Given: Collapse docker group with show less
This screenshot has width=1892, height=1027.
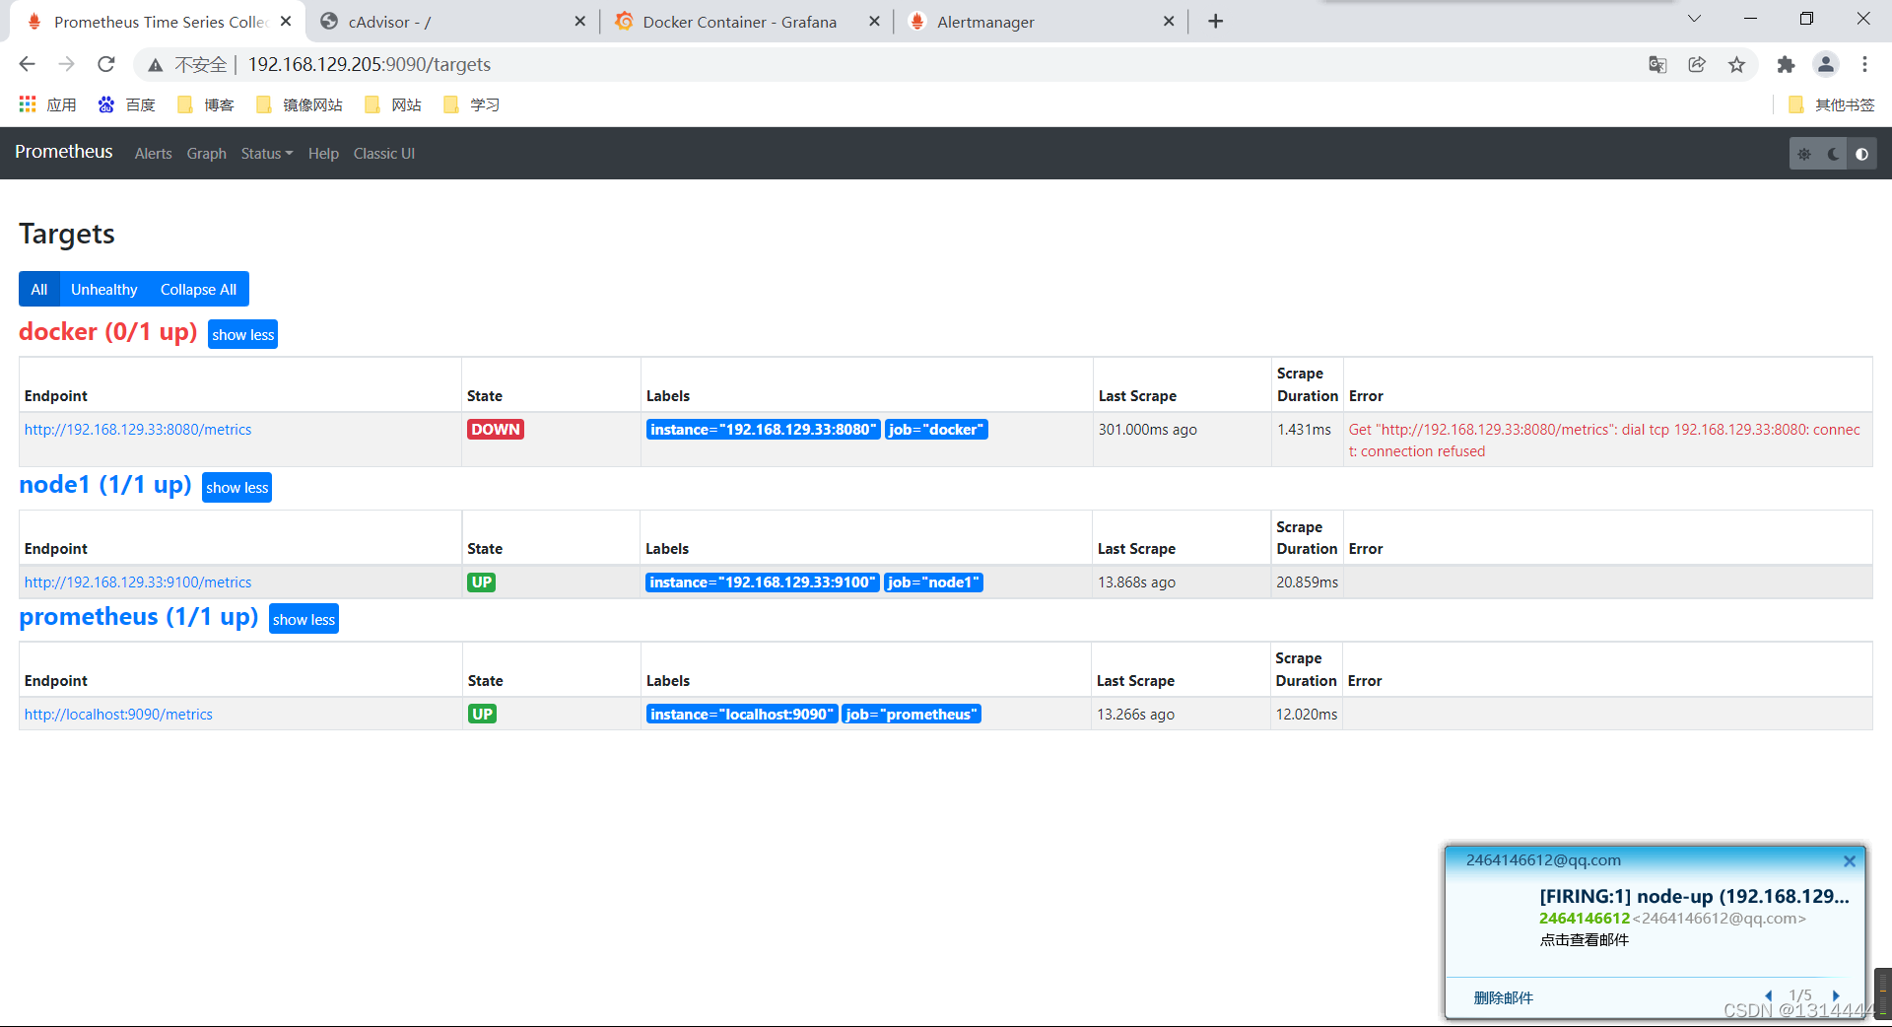Looking at the screenshot, I should click(242, 334).
